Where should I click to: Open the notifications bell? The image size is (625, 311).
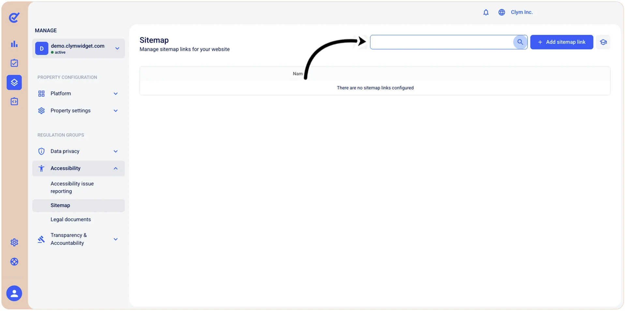(486, 12)
